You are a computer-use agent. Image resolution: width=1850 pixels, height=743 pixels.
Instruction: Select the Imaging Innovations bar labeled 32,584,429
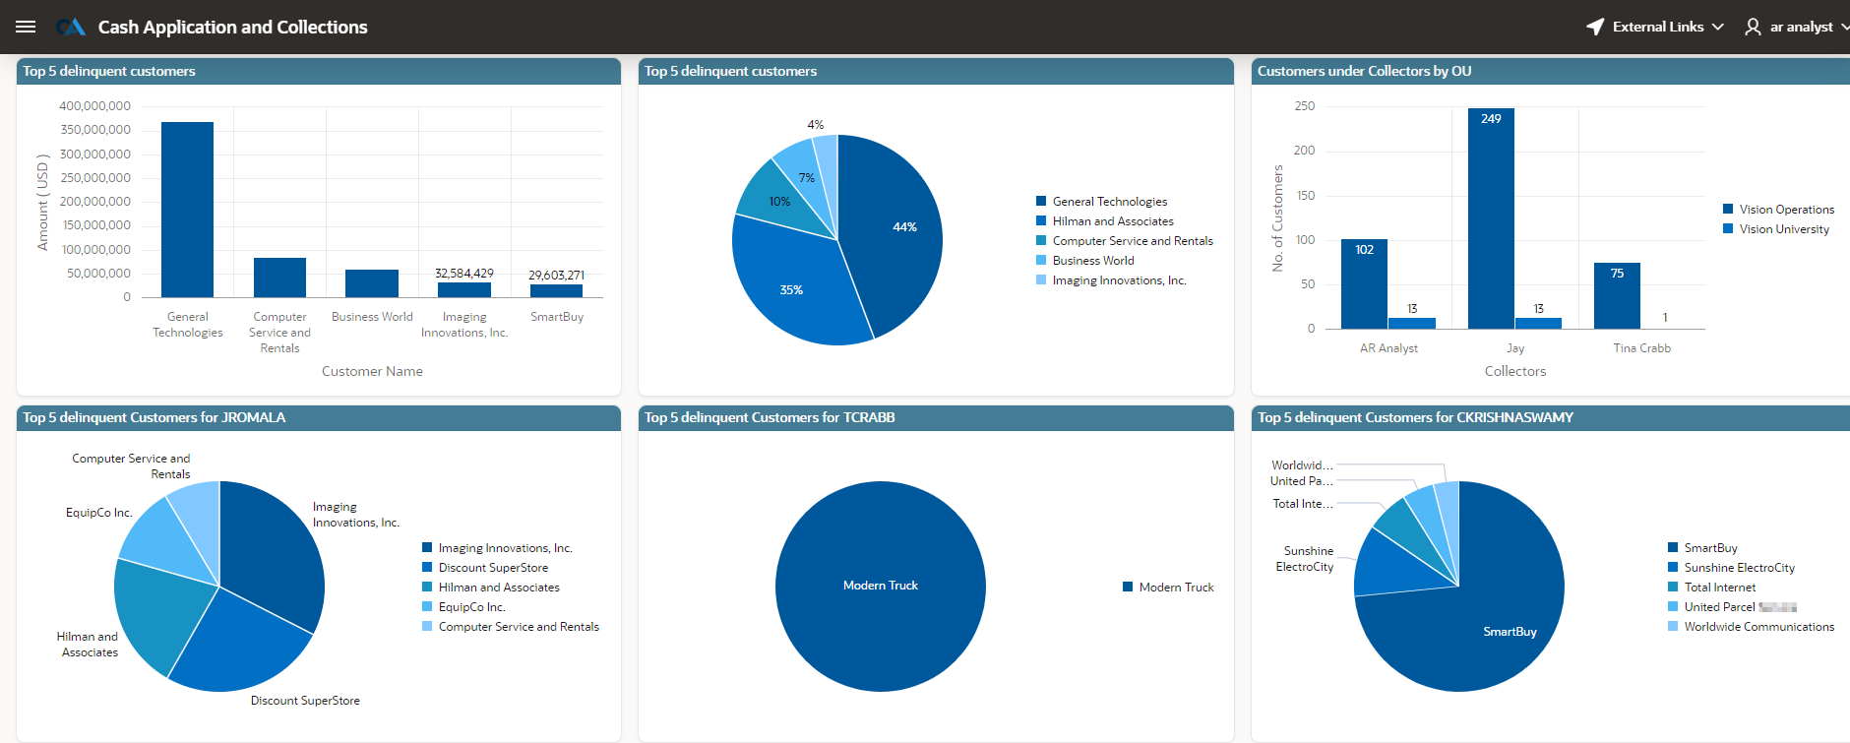click(464, 290)
